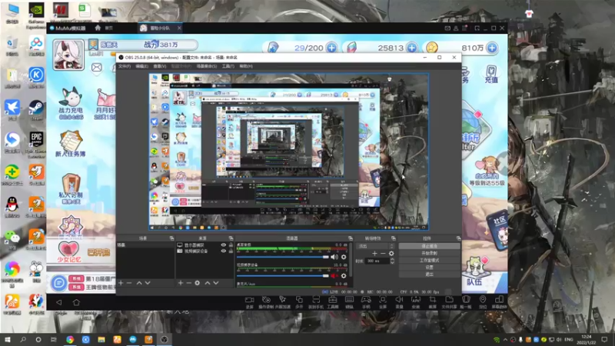The image size is (615, 346).
Task: Click MuMu 音量 volume icon
Action: coord(399,302)
